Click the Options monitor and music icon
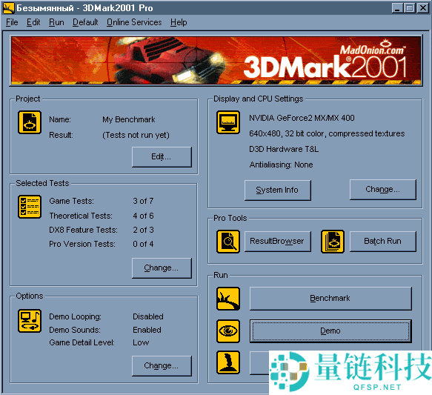The width and height of the screenshot is (432, 395). point(30,321)
